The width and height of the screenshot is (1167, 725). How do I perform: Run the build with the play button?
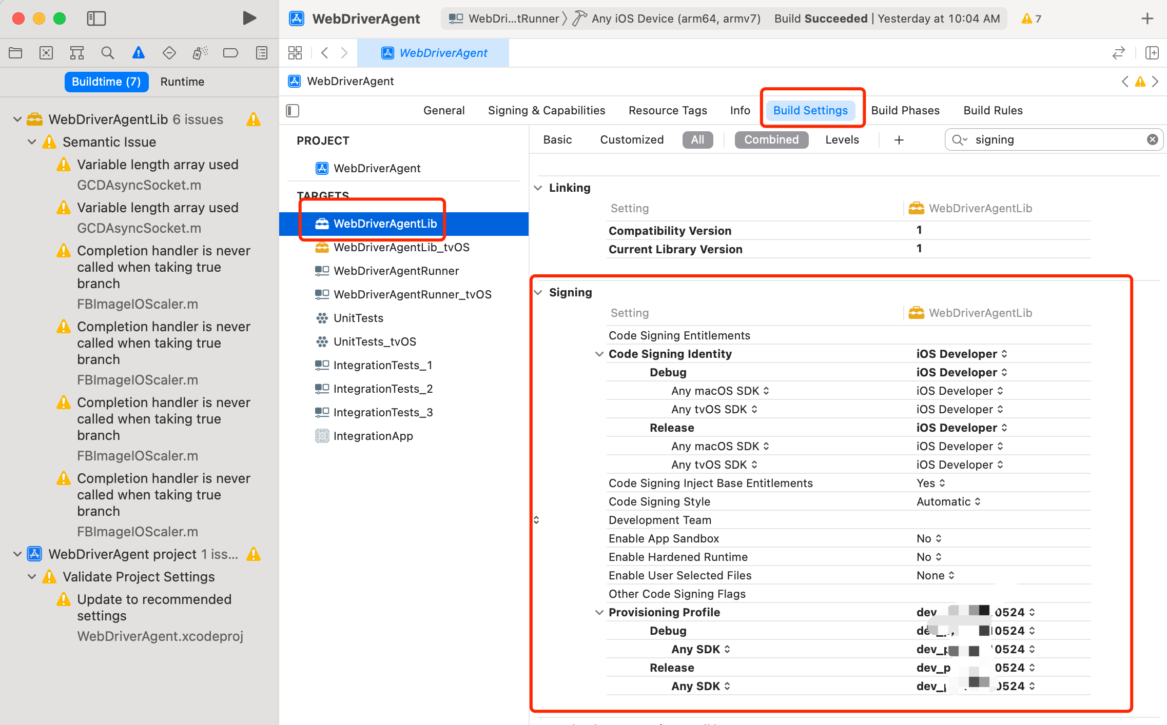(x=249, y=18)
